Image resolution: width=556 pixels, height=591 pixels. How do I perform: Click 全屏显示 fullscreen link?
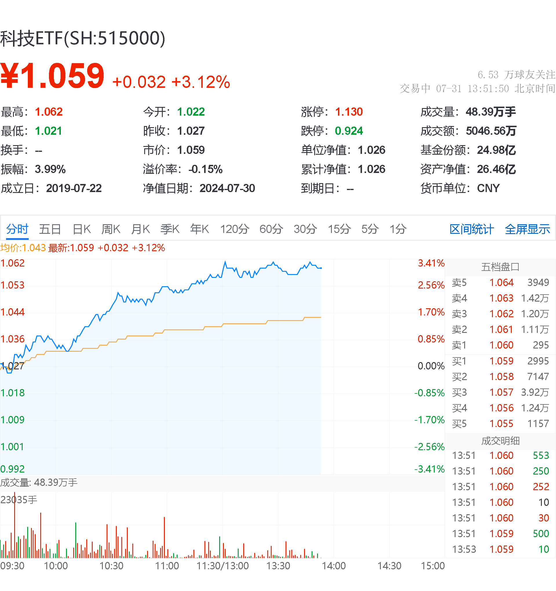(x=527, y=229)
